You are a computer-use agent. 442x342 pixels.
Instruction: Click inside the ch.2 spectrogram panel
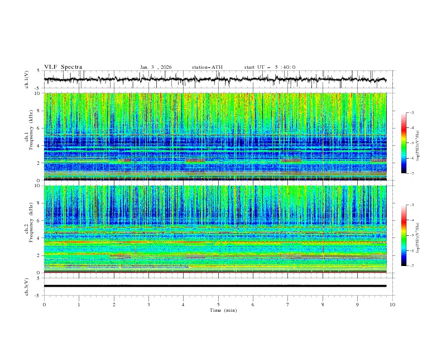coord(215,229)
